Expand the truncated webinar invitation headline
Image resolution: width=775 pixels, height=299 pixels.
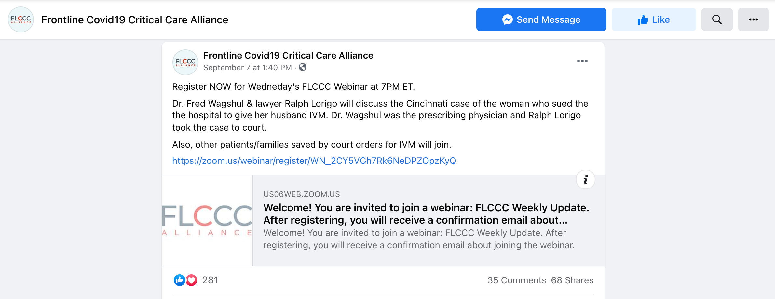(426, 214)
